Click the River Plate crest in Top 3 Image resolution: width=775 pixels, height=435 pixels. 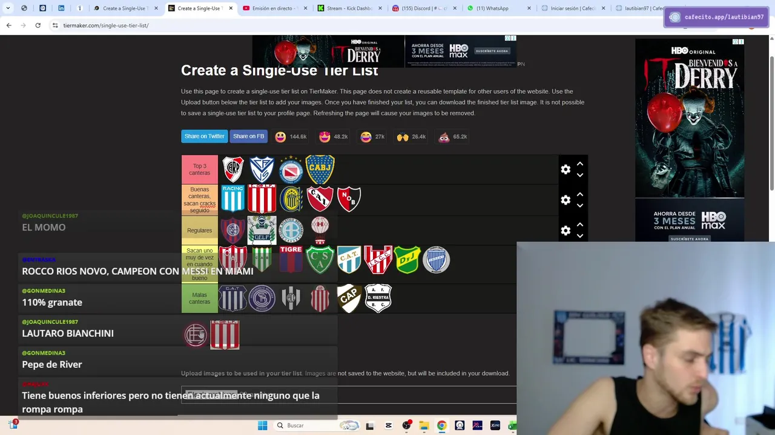pyautogui.click(x=232, y=170)
